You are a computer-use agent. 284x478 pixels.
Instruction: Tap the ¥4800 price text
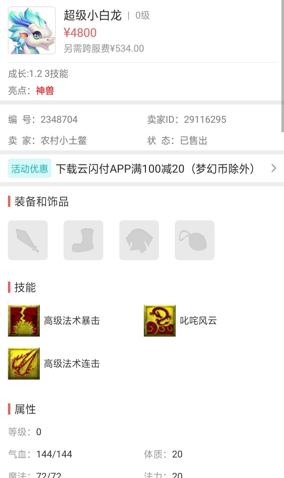pos(80,33)
